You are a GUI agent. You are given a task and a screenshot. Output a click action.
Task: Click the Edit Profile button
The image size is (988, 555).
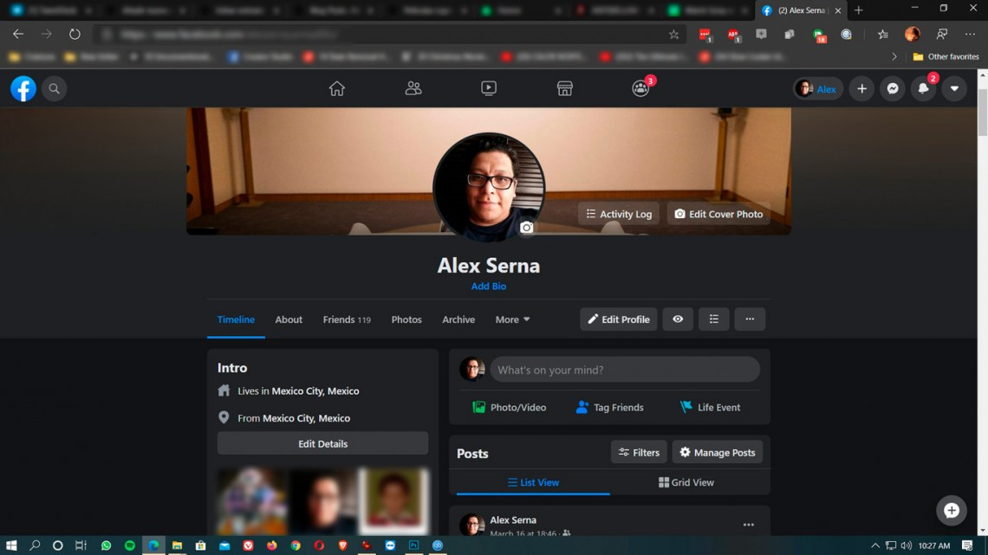(x=618, y=319)
